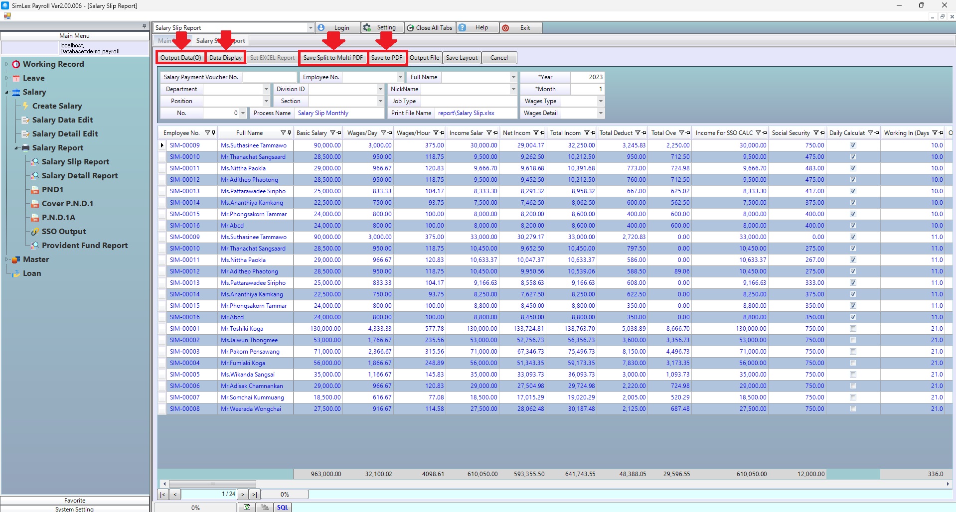
Task: Open Salary Detail Report in sidebar
Action: click(80, 176)
